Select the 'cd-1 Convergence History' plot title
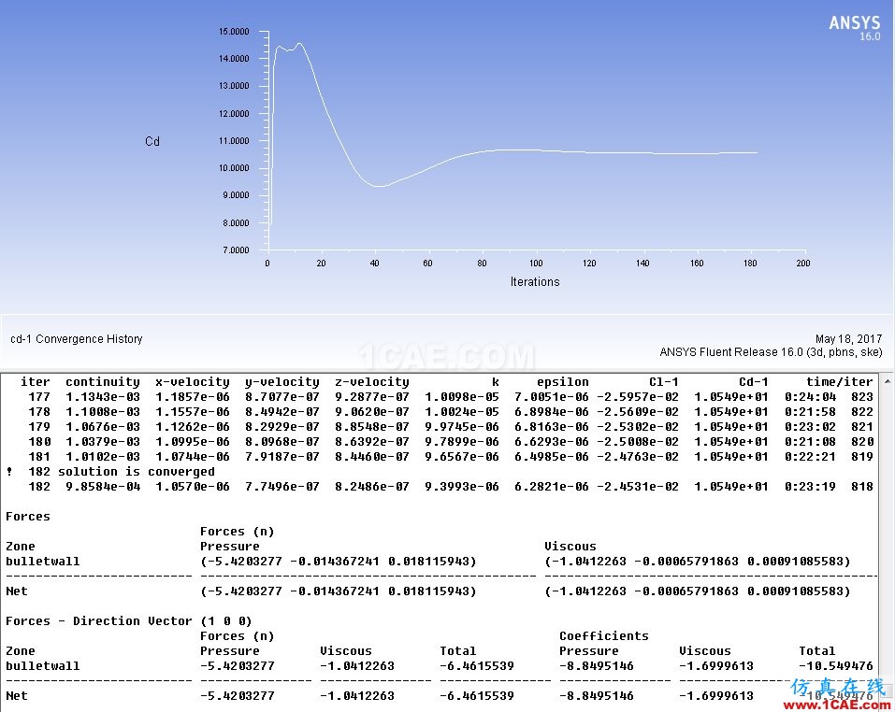Image resolution: width=895 pixels, height=712 pixels. tap(77, 339)
